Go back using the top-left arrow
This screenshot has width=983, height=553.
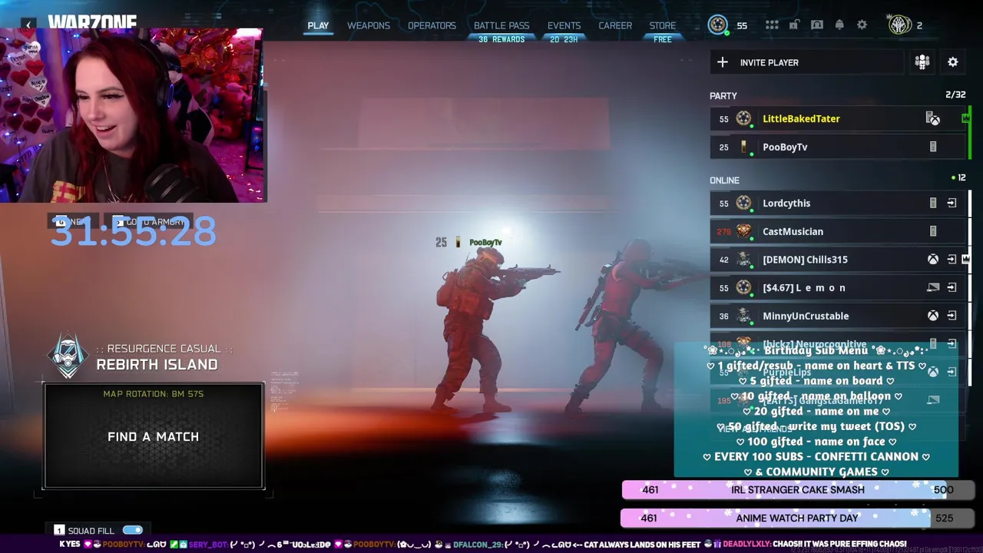[x=28, y=25]
